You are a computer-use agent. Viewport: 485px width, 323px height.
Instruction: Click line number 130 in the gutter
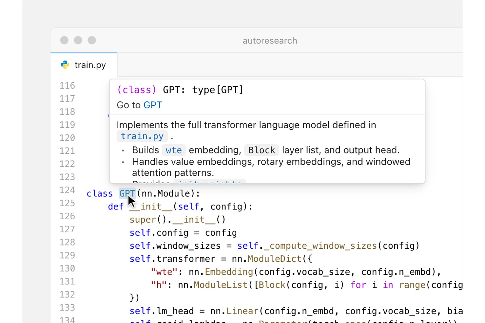[67, 268]
